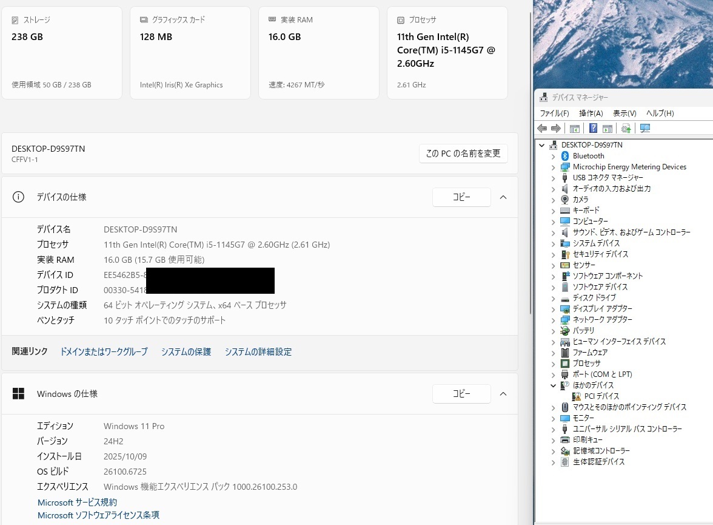Collapse the ほかのデバイス node arrow
713x525 pixels.
click(553, 385)
